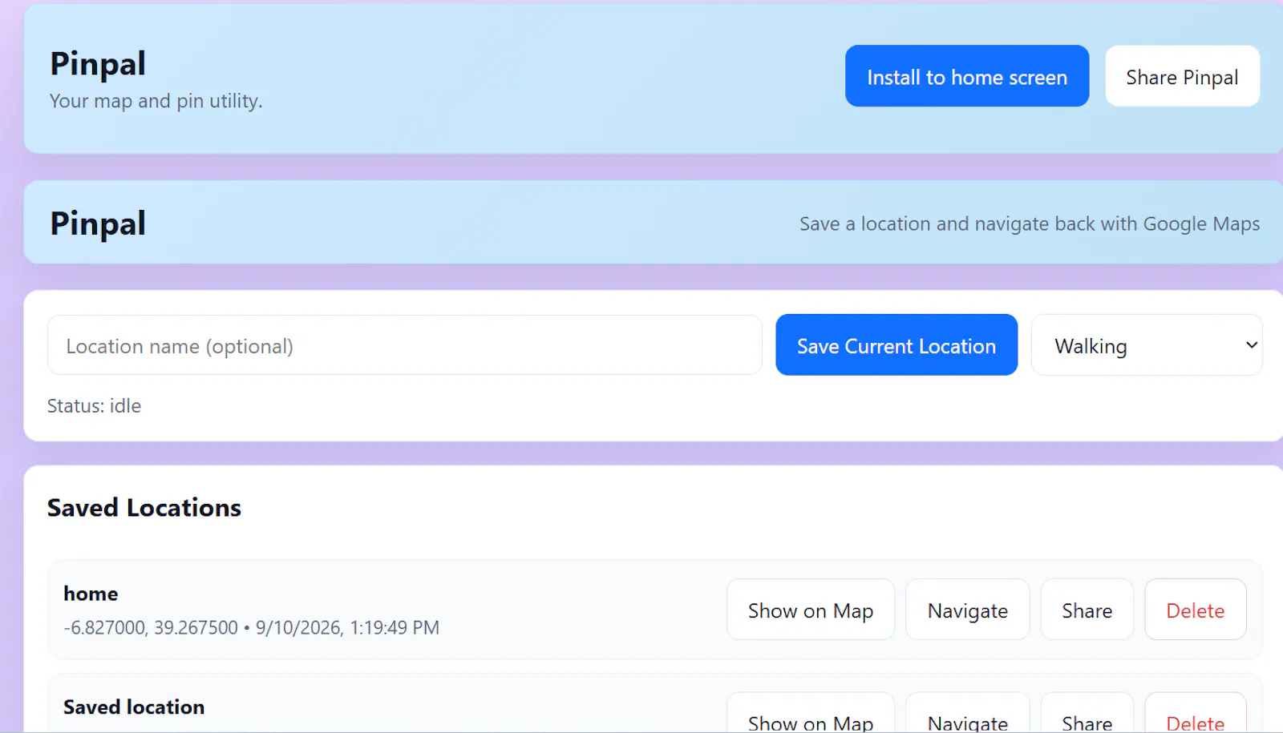Share the home saved location
1283x733 pixels.
tap(1087, 610)
